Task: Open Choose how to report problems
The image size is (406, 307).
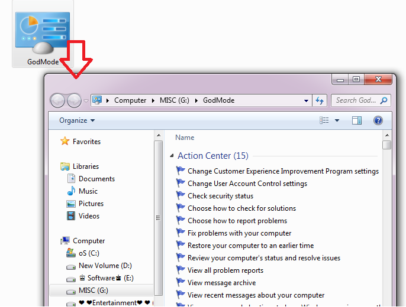Action: coord(237,221)
